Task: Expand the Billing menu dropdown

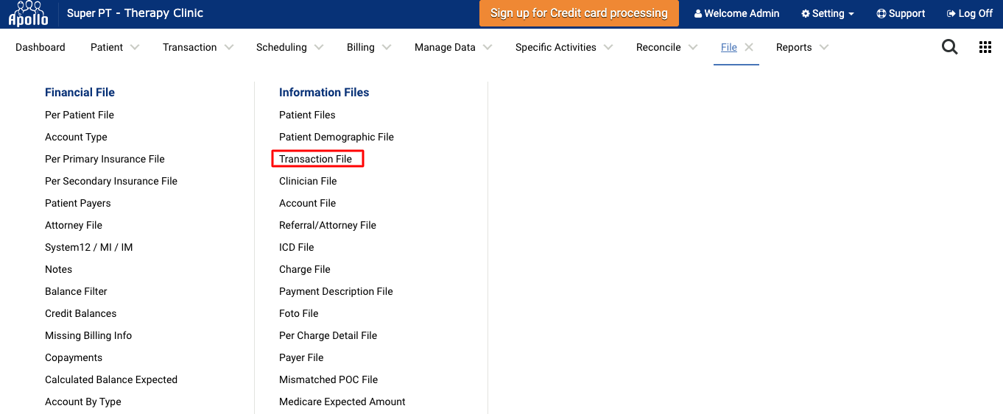Action: 368,47
